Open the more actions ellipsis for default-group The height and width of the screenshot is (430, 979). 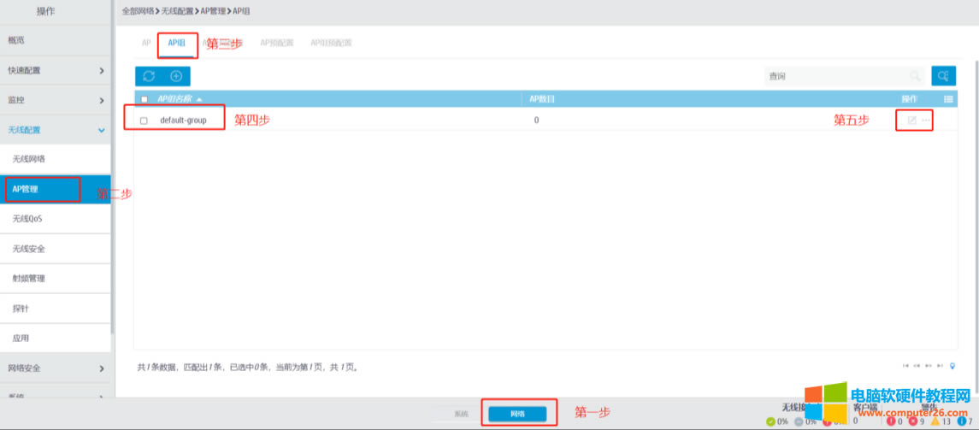[x=925, y=121]
